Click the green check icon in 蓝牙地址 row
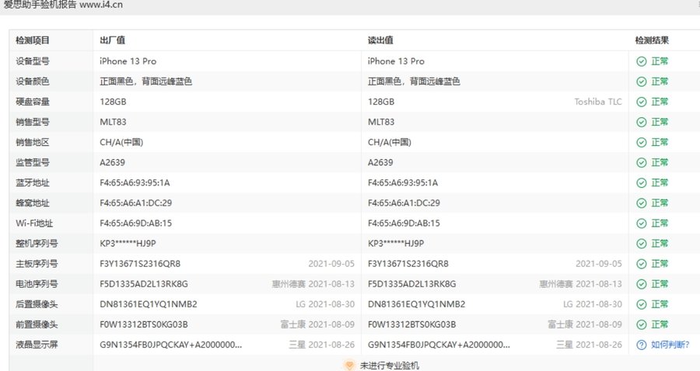Image resolution: width=700 pixels, height=371 pixels. tap(641, 183)
